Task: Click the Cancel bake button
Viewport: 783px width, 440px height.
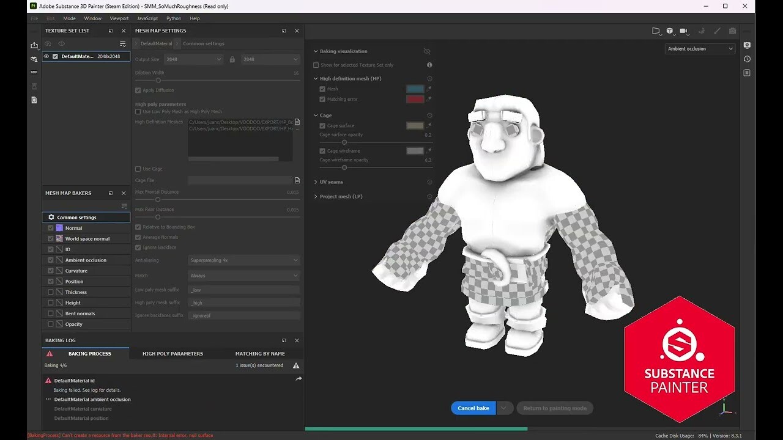Action: click(x=473, y=408)
